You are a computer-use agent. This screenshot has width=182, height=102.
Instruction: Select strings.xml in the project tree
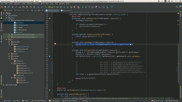click(20, 75)
